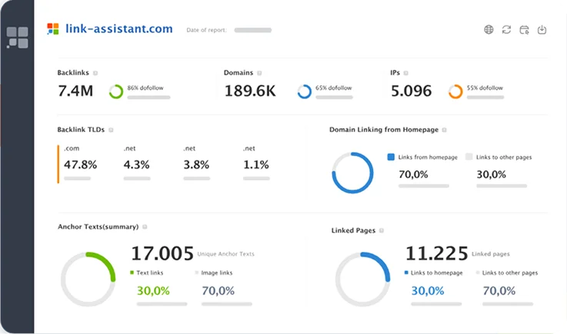Click the Backlinks 86% dofollow donut chart
This screenshot has width=567, height=334.
pyautogui.click(x=116, y=91)
